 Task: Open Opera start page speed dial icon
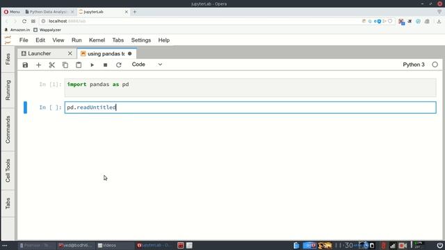click(x=33, y=22)
